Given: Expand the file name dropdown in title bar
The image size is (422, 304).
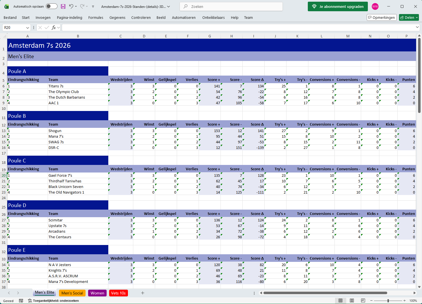Looking at the screenshot, I should (169, 6).
